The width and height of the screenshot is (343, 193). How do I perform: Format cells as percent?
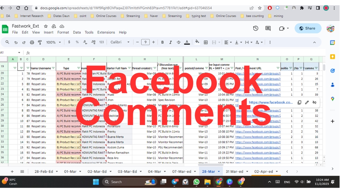click(77, 42)
